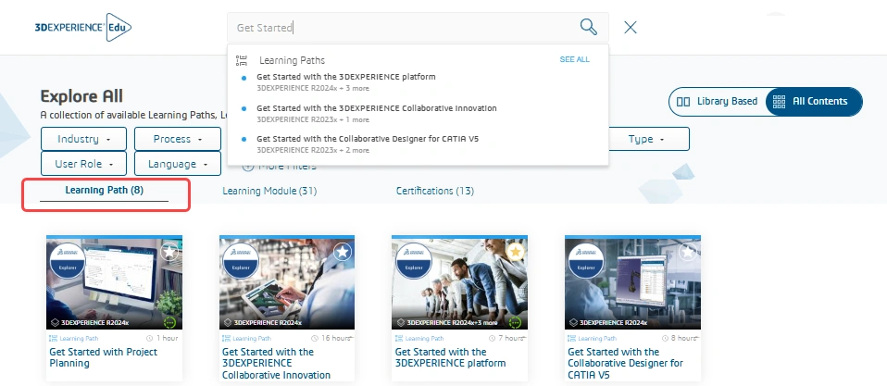Click the Get Started search input field
Viewport: 887px width, 386px height.
click(x=398, y=28)
